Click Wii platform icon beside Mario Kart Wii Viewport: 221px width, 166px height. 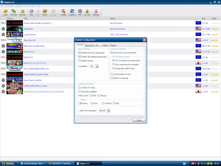pos(3,40)
